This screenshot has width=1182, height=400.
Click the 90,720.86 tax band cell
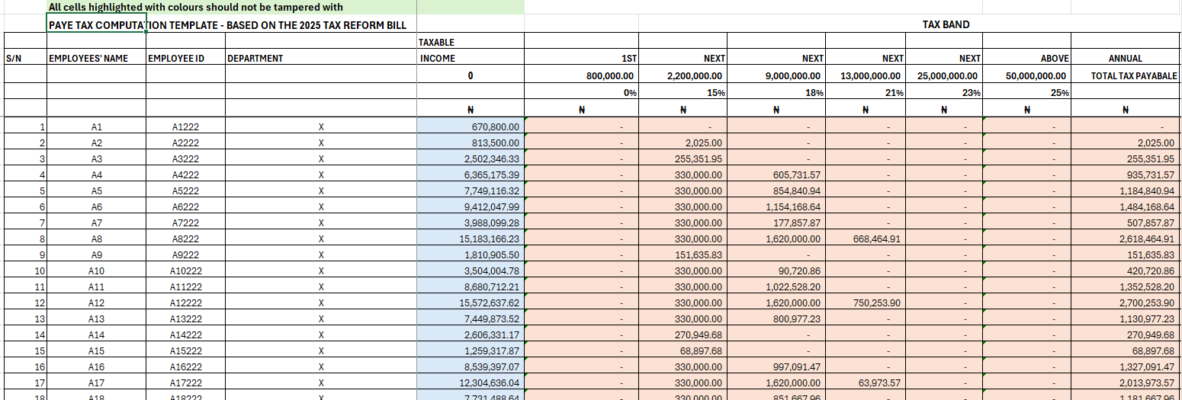(776, 270)
